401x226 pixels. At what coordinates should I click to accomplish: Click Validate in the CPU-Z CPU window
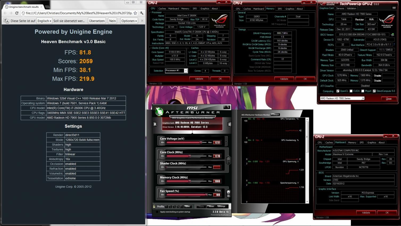[x=199, y=79]
